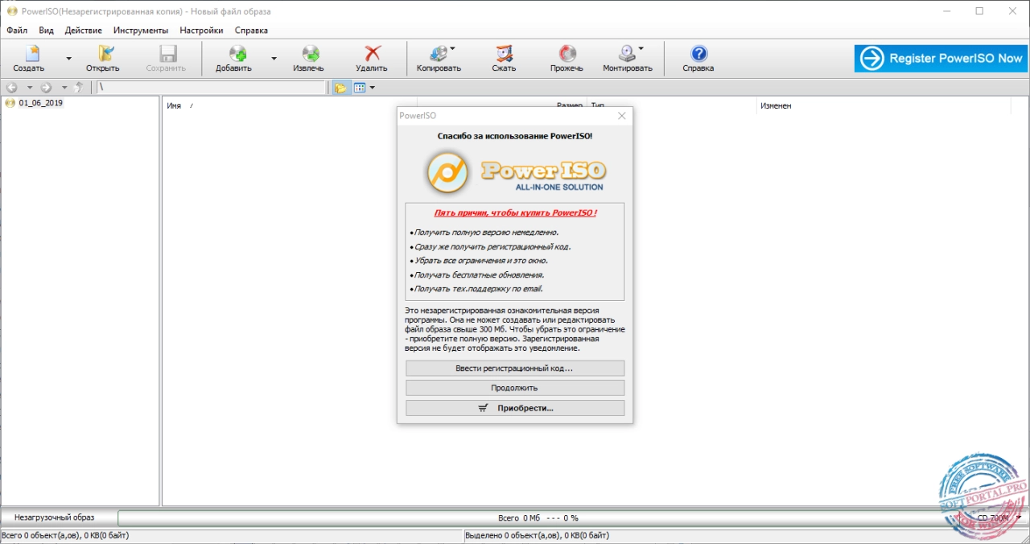Click 'Получать бесплатные обновления' text
1030x544 pixels.
478,274
